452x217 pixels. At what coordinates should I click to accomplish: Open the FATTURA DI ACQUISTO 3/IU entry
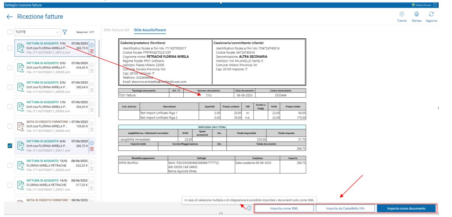tap(54, 67)
